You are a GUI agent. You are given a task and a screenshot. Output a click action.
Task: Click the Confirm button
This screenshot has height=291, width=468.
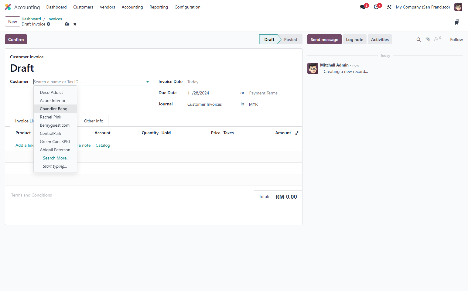tap(16, 39)
